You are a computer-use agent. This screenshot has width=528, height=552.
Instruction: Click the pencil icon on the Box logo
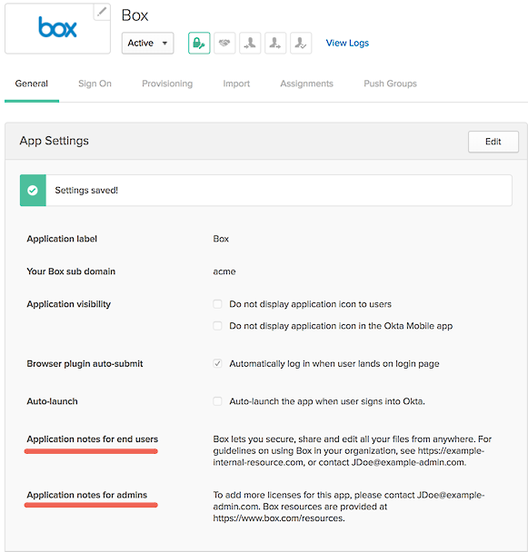pos(102,12)
